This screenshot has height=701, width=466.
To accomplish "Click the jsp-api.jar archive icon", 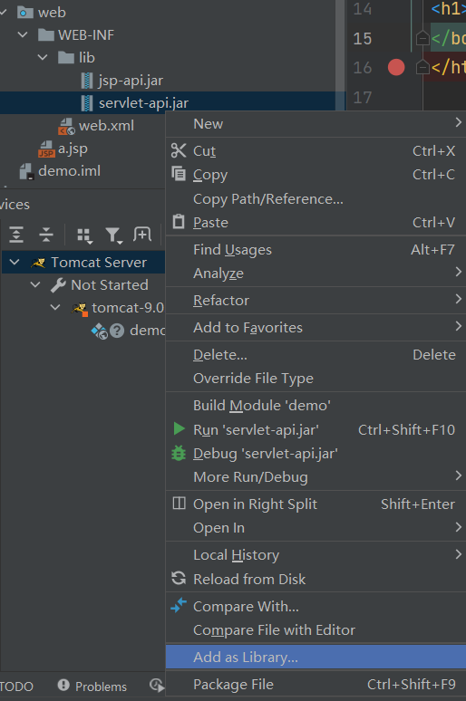I will tap(87, 81).
